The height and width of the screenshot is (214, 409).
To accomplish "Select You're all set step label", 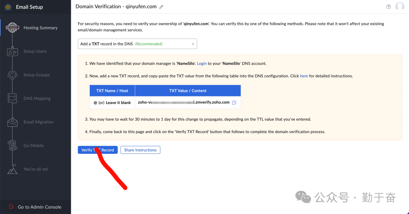I will [x=36, y=169].
